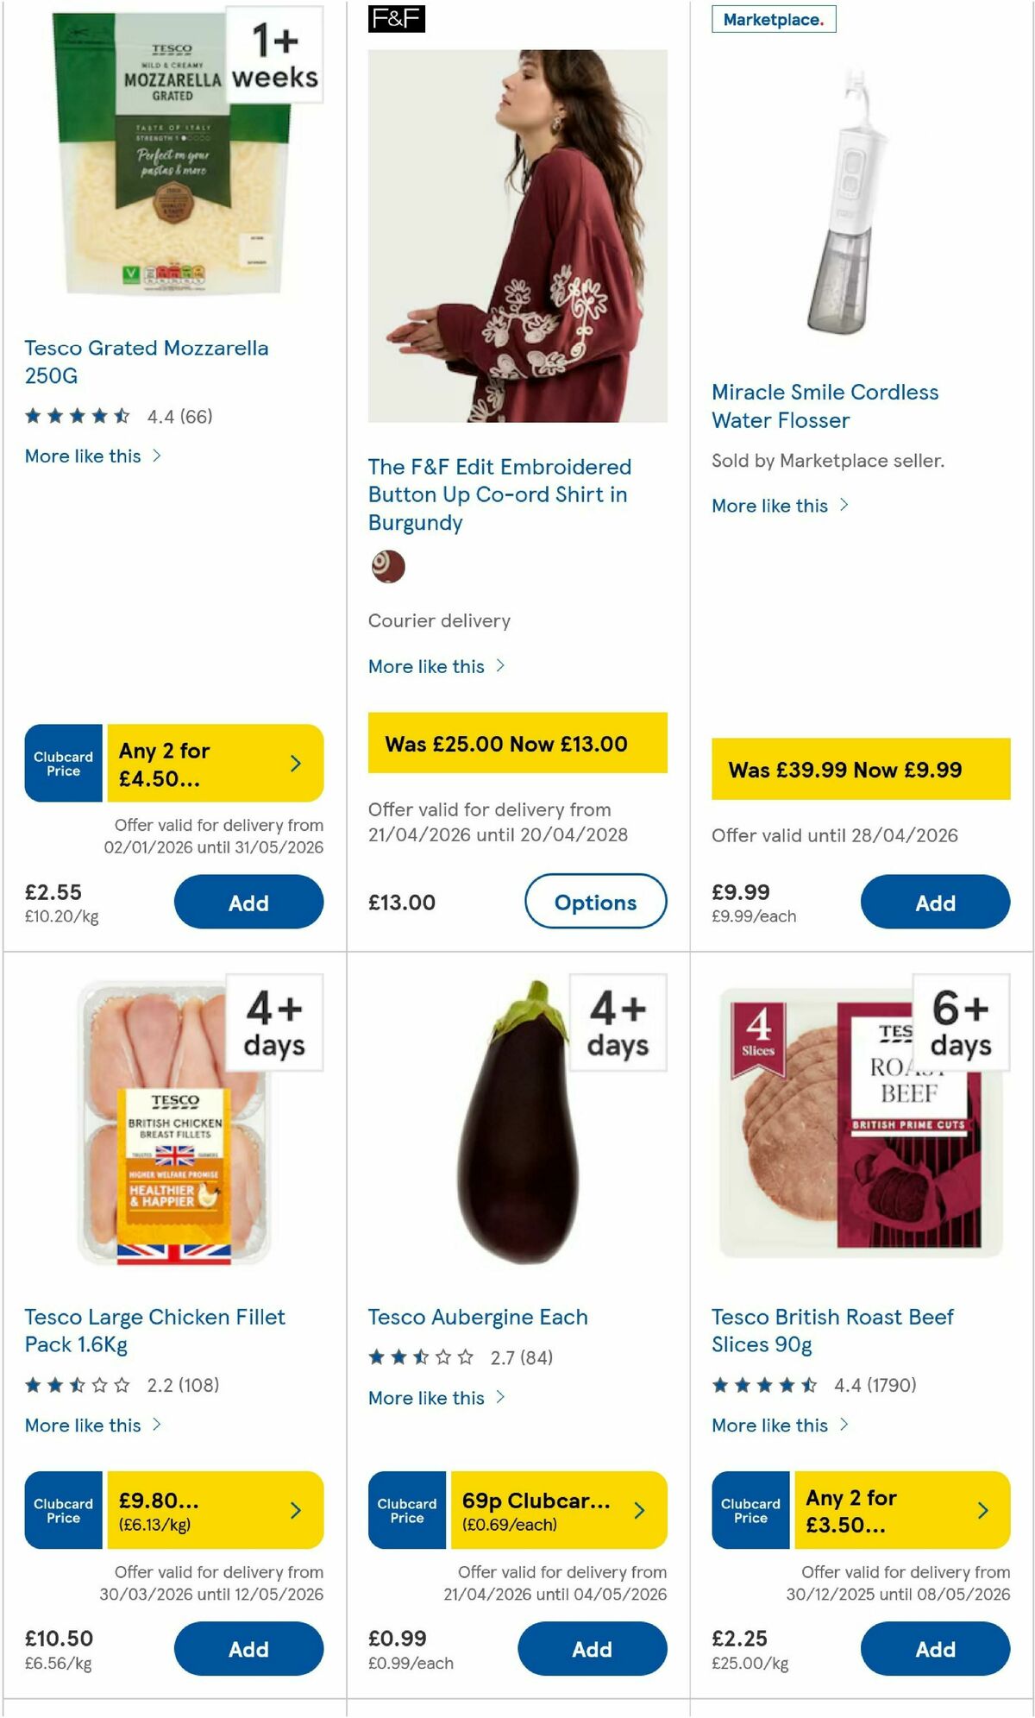Click Add for Tesco Grated Mozzarella 250G

click(248, 902)
